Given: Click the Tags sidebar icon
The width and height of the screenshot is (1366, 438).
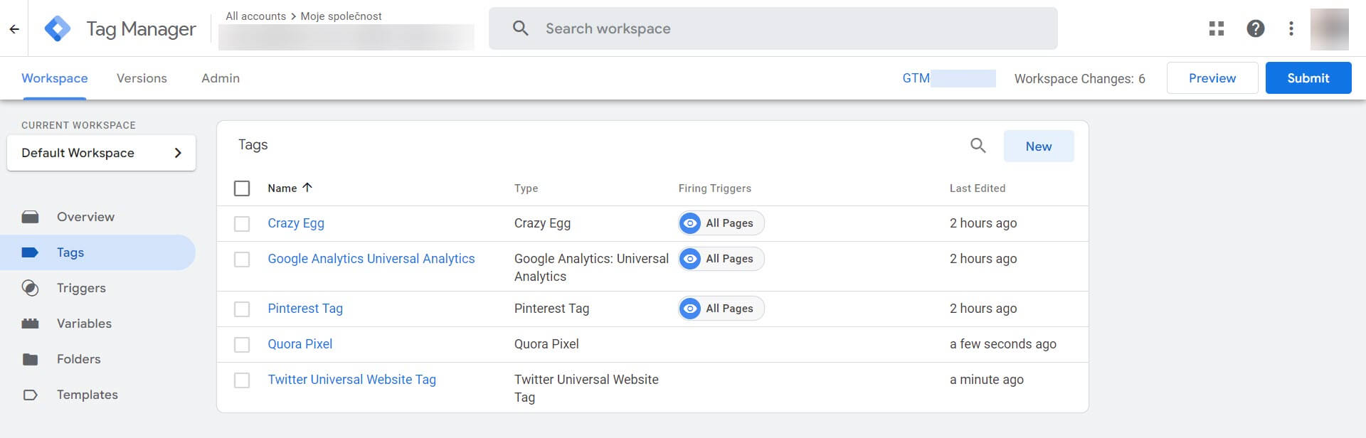Looking at the screenshot, I should click(x=31, y=252).
